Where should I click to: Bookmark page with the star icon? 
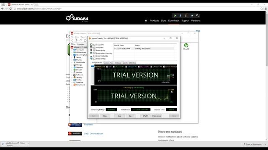click(261, 9)
